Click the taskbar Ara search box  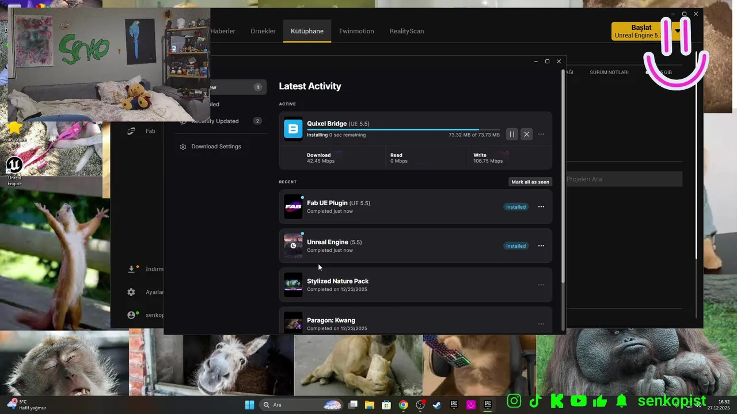click(x=301, y=405)
